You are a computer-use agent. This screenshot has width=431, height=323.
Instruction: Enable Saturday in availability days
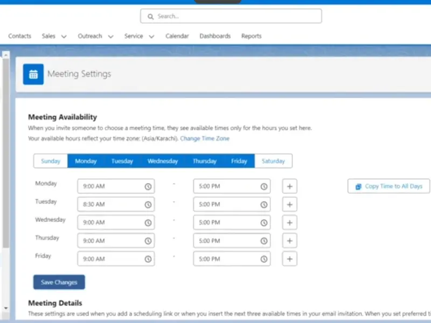273,161
